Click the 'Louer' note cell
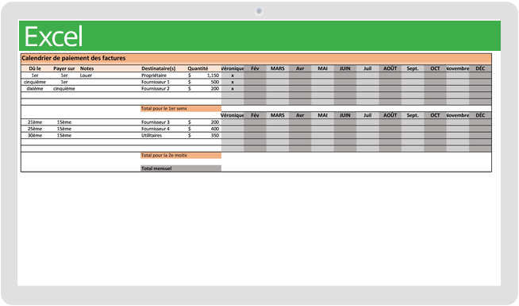Screen dimensions: 519x306 (x=86, y=76)
